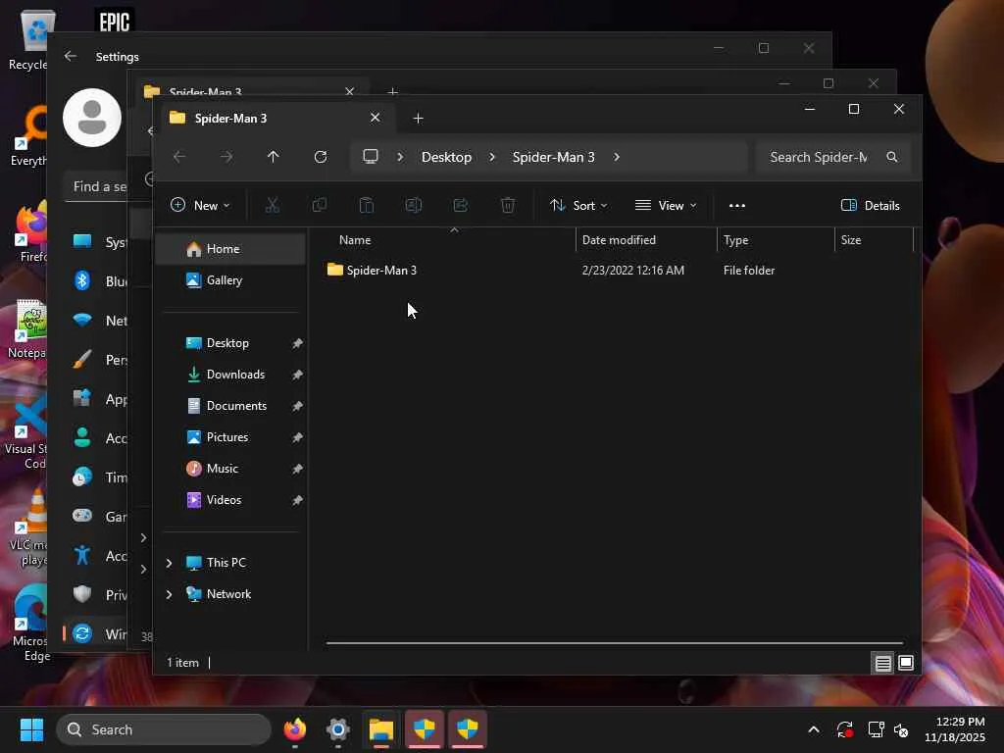Sort by Name column header

point(355,240)
